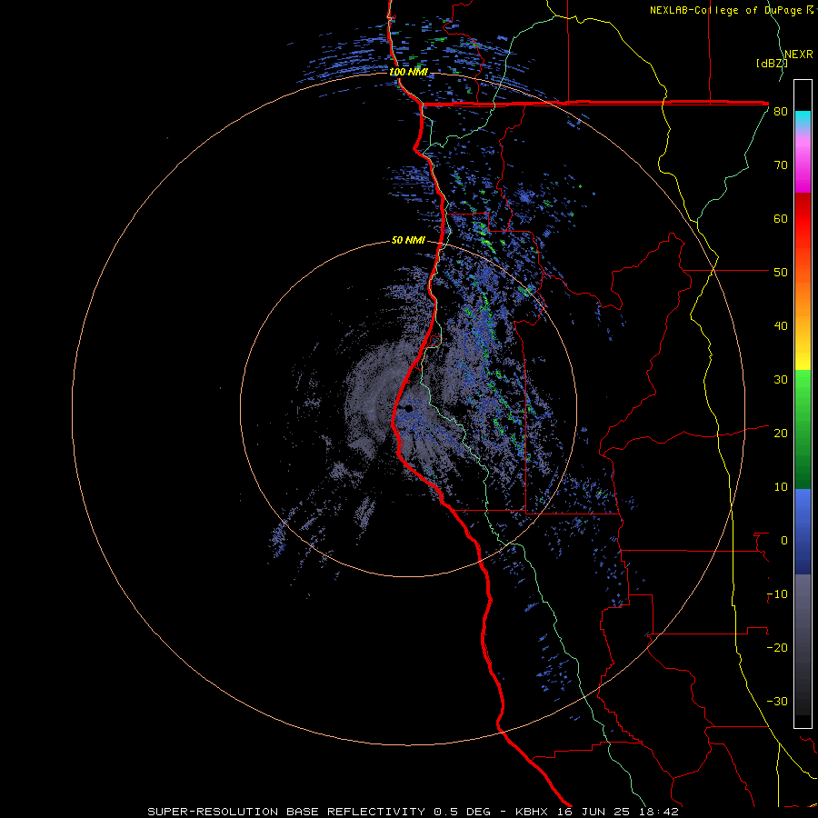Click the 16 JUN 25 date in the caption
Viewport: 818px width, 818px height.
click(594, 812)
